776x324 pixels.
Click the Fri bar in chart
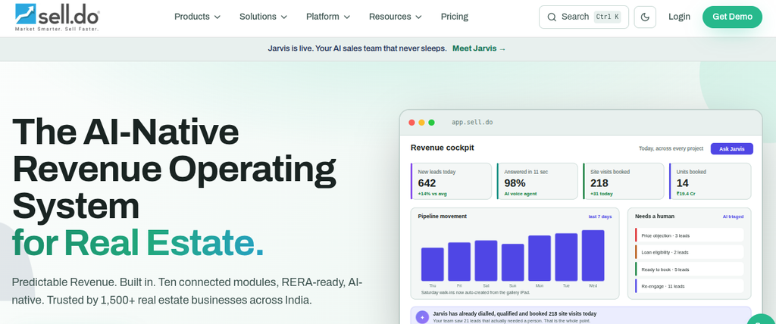tap(459, 262)
